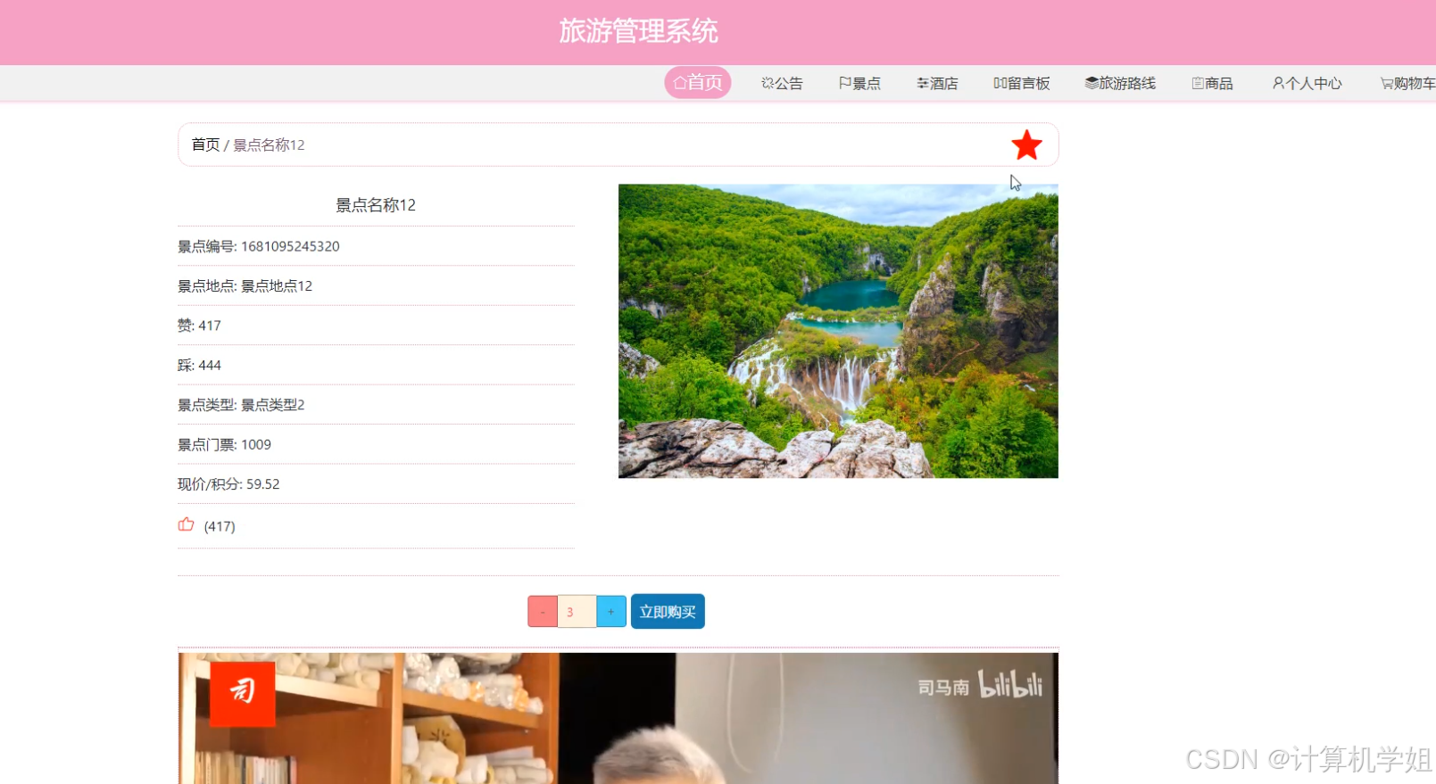The height and width of the screenshot is (784, 1436).
Task: Increase quantity with the plus button
Action: click(x=611, y=612)
